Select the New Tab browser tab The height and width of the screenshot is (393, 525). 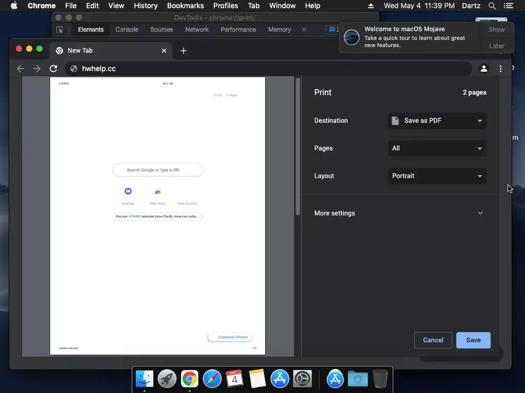[111, 51]
